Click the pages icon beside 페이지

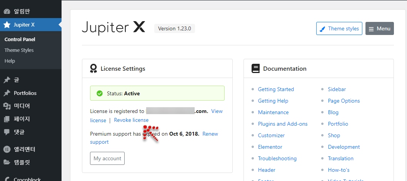tap(7, 119)
